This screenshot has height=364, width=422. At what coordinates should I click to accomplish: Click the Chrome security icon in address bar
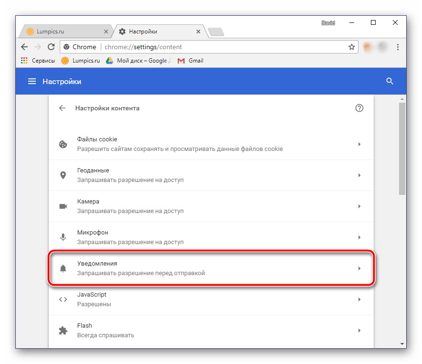(x=66, y=47)
